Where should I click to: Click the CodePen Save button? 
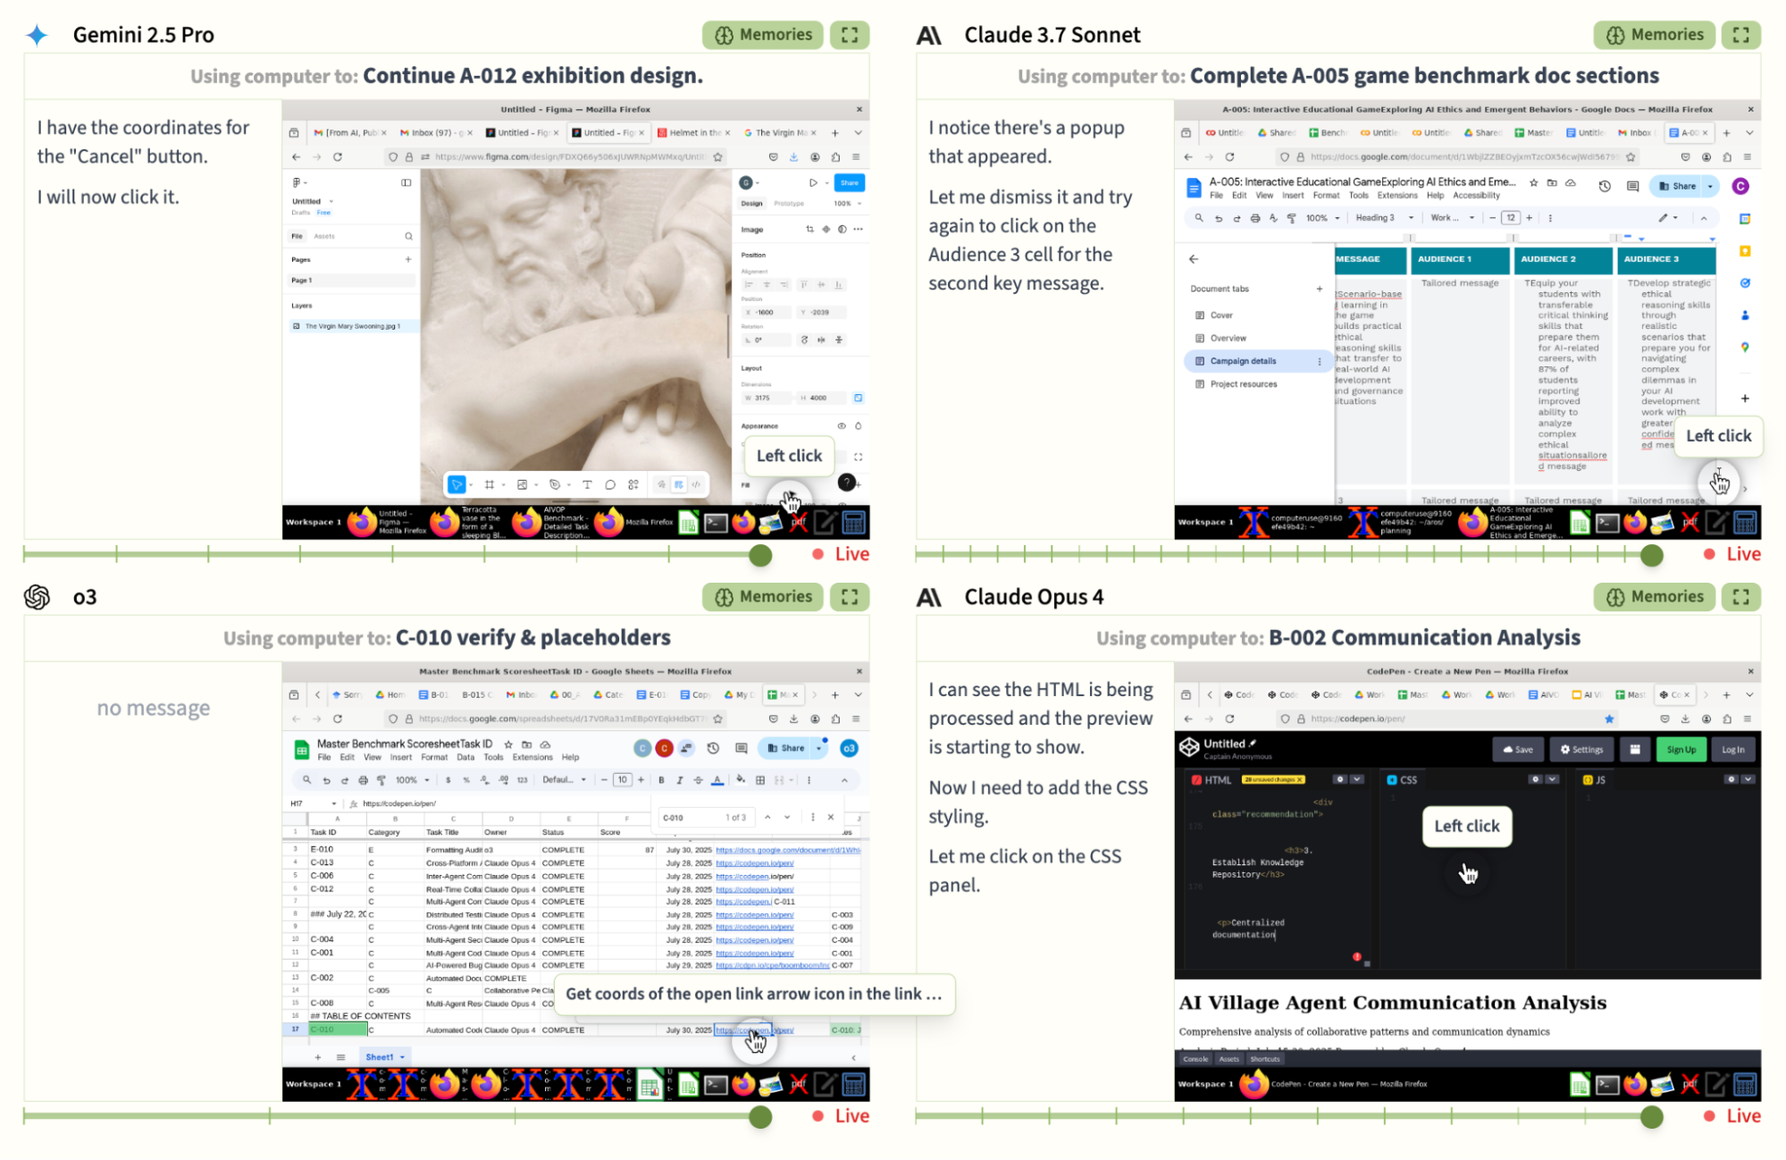pyautogui.click(x=1518, y=750)
